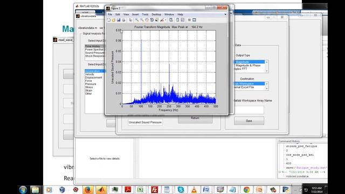Select the Brush data tool

click(x=162, y=20)
